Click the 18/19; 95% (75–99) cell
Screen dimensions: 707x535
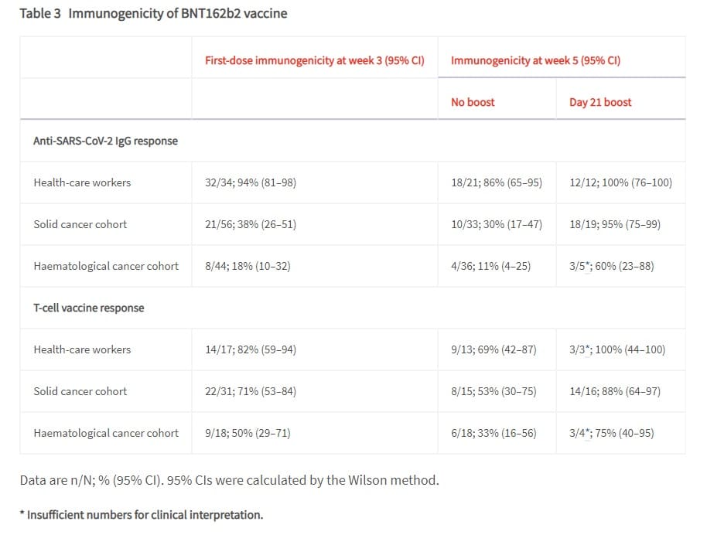coord(615,224)
